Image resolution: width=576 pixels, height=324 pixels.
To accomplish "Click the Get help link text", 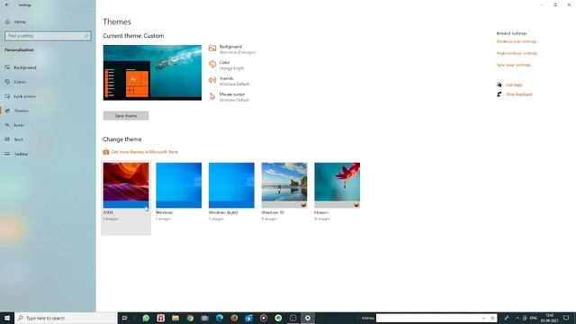I will [514, 85].
